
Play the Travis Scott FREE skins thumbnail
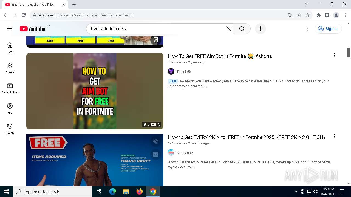(95, 160)
